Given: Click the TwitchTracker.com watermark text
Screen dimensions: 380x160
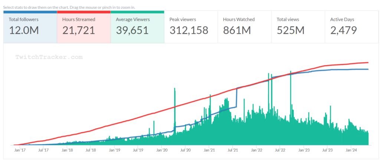Looking at the screenshot, I should click(x=49, y=57).
